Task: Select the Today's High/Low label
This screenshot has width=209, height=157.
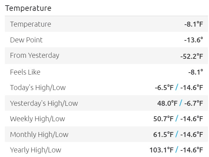Action: [38, 87]
